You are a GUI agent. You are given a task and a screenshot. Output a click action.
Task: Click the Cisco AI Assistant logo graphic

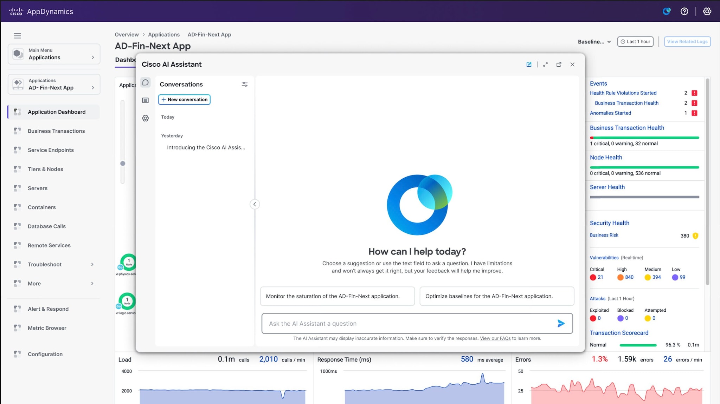pos(419,205)
